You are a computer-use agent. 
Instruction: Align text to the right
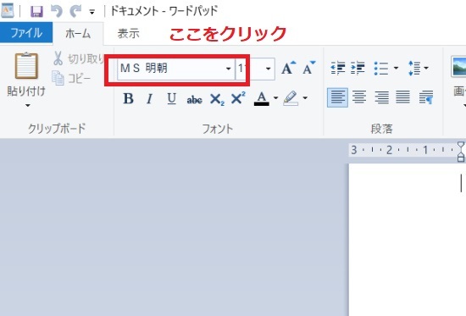381,97
